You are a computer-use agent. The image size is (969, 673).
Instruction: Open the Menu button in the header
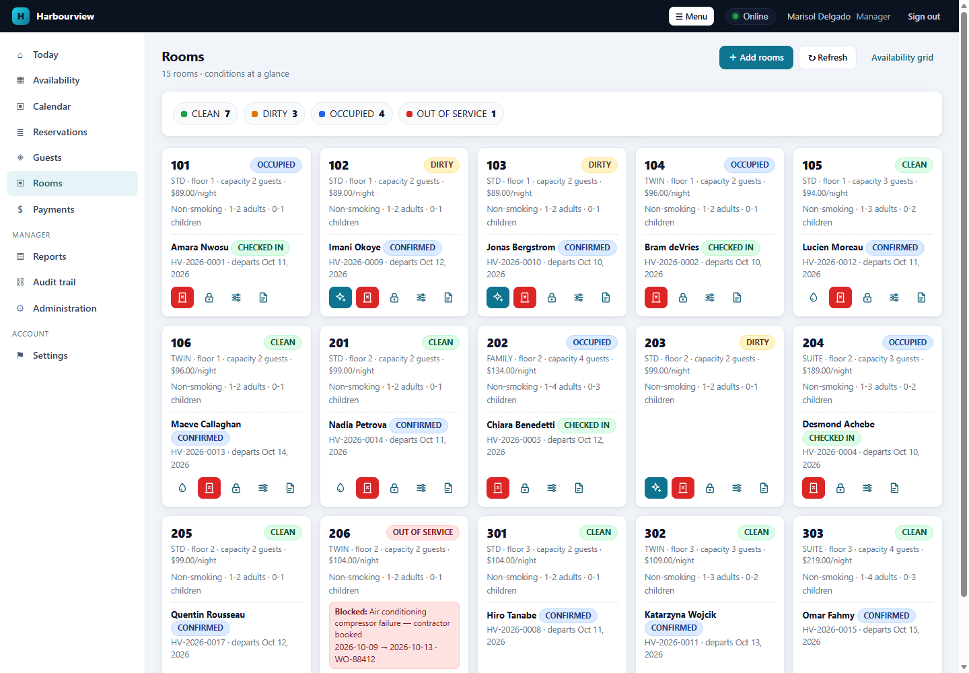691,16
